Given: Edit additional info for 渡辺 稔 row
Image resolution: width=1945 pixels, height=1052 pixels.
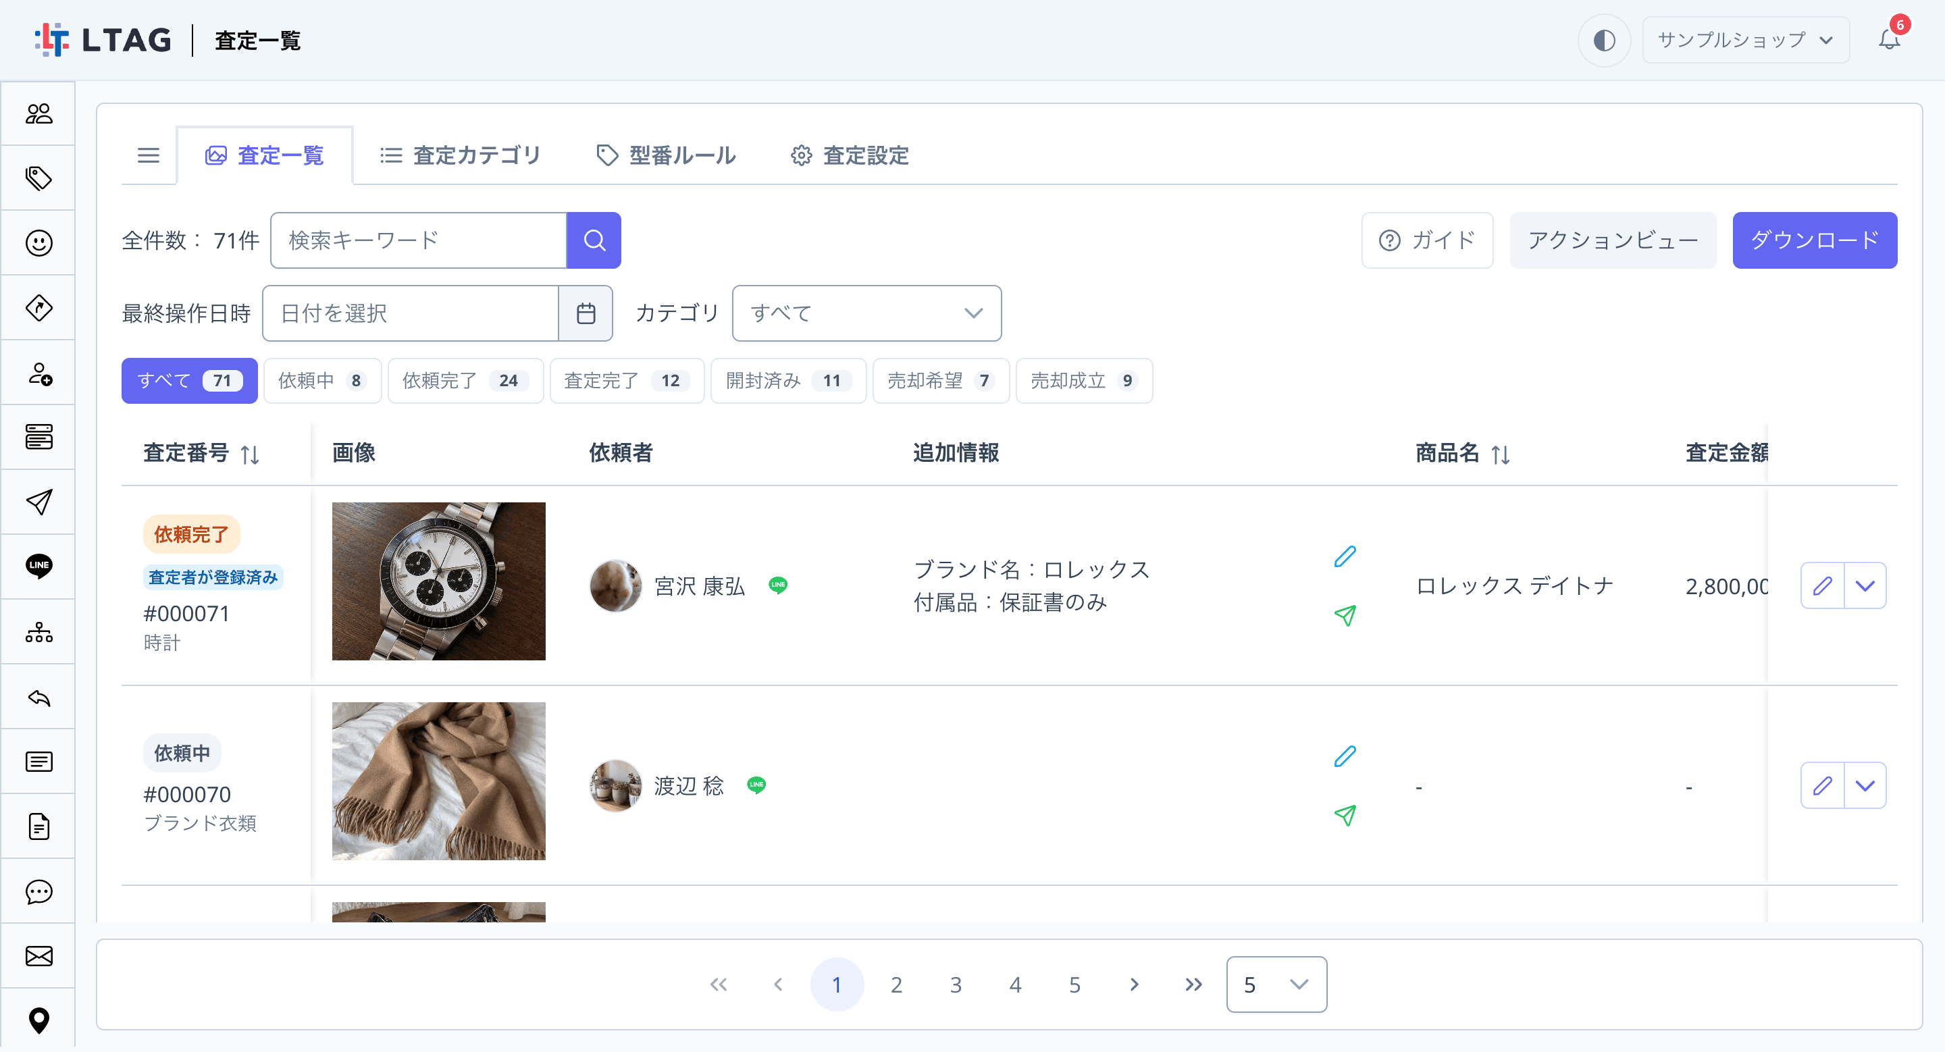Looking at the screenshot, I should (1345, 756).
